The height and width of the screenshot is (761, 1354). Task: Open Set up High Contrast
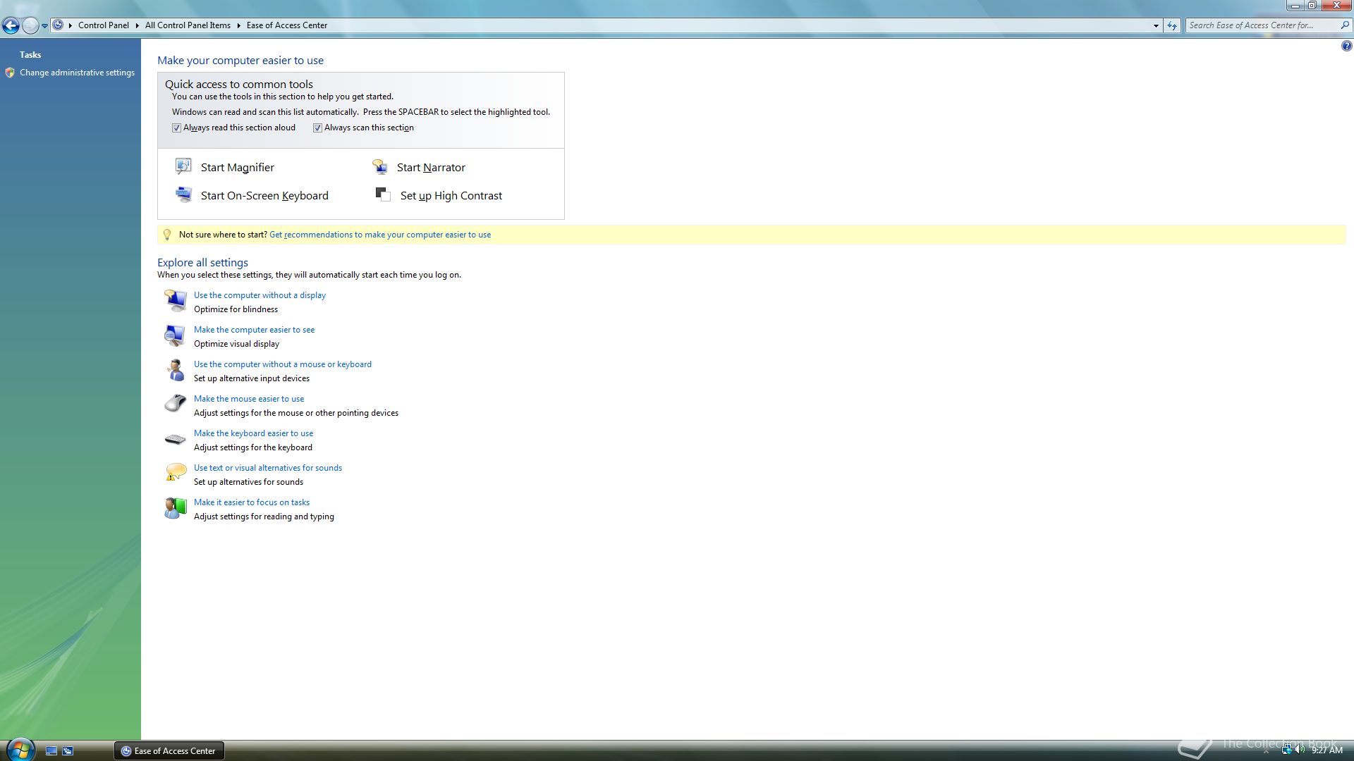point(451,195)
